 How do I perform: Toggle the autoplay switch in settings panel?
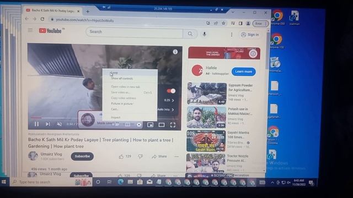pyautogui.click(x=171, y=91)
